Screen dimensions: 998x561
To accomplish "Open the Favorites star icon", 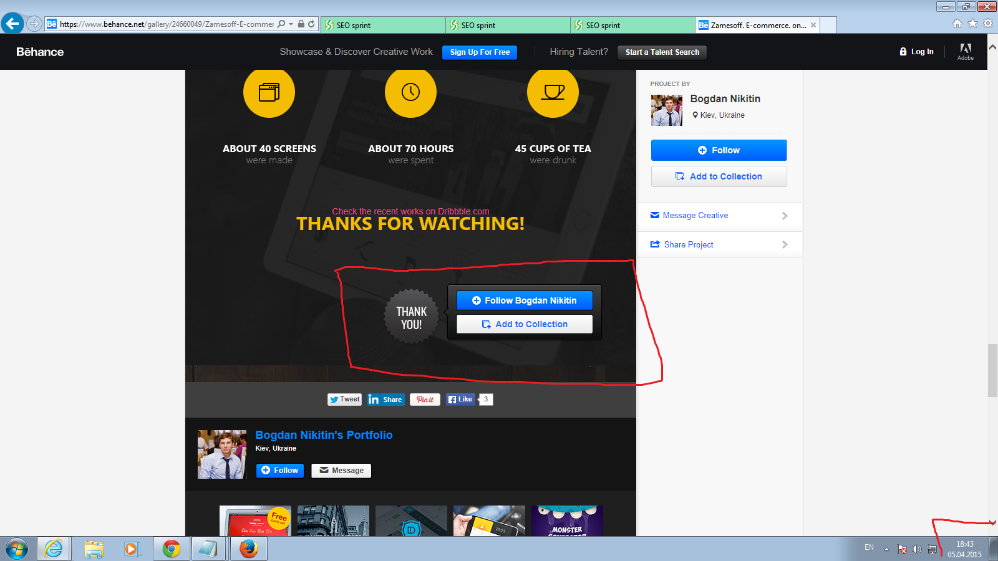I will click(972, 24).
